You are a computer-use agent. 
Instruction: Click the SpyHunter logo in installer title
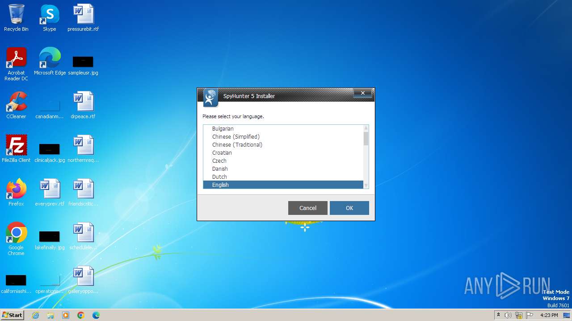click(211, 98)
